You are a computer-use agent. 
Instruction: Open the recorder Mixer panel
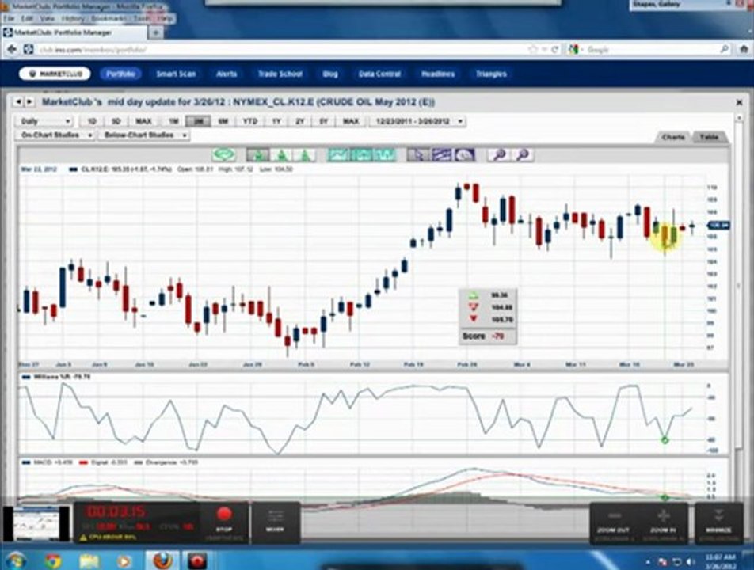tap(275, 522)
